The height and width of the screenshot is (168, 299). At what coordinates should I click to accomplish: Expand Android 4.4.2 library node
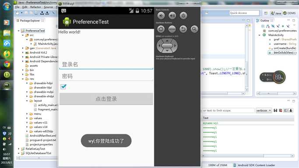coord(23,52)
